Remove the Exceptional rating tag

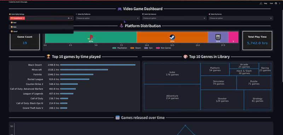point(23,18)
